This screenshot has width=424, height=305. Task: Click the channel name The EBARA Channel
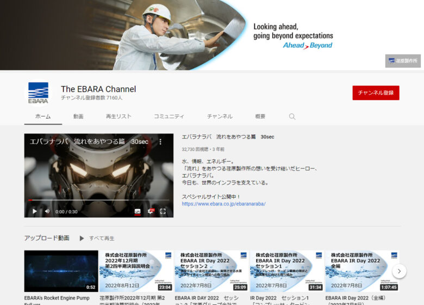click(98, 89)
